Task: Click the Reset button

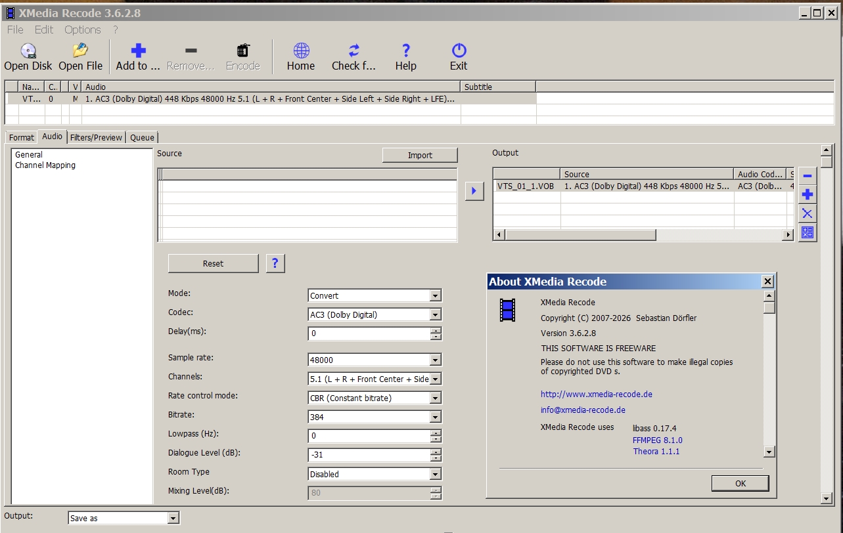Action: pos(213,263)
